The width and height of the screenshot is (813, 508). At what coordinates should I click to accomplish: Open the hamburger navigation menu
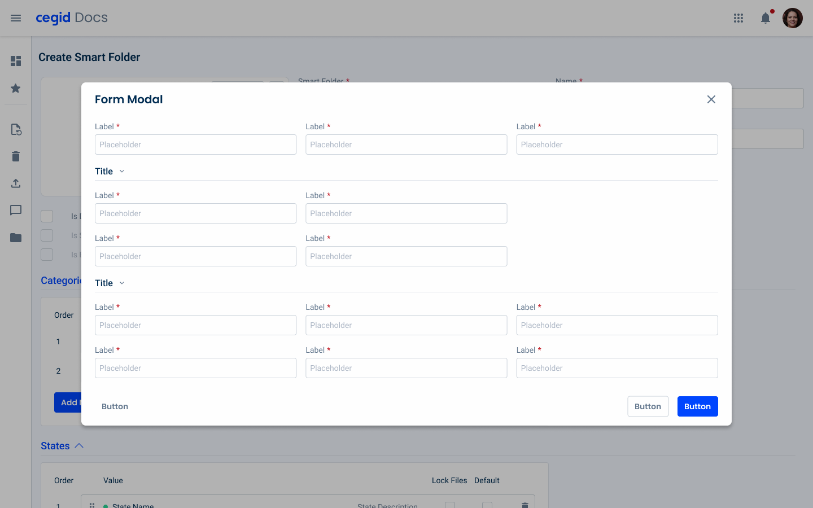16,18
